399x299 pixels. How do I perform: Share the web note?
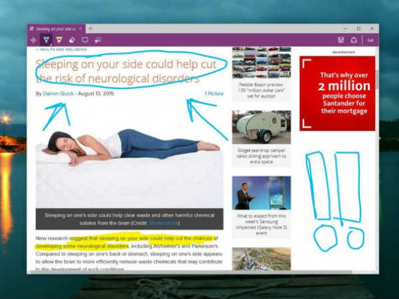354,40
